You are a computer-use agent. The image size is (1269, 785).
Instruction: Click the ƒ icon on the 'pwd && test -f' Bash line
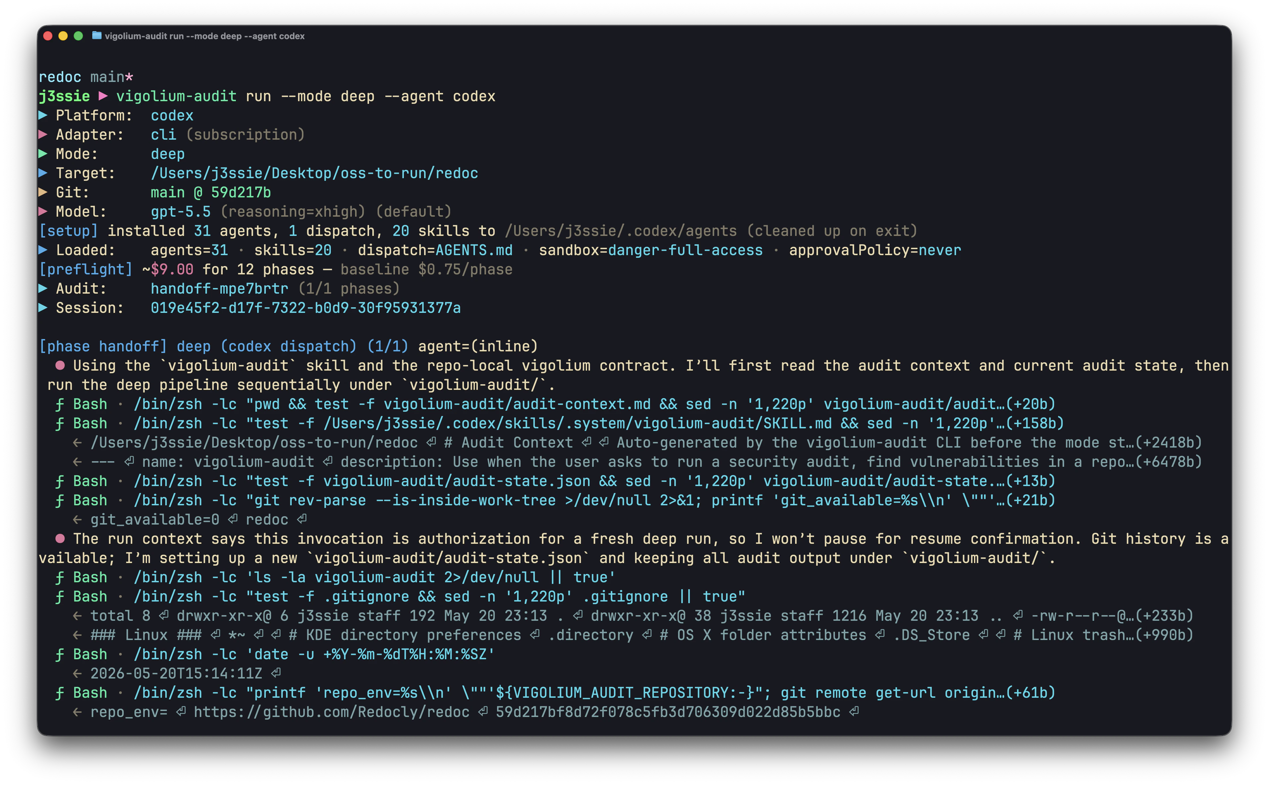pyautogui.click(x=60, y=404)
